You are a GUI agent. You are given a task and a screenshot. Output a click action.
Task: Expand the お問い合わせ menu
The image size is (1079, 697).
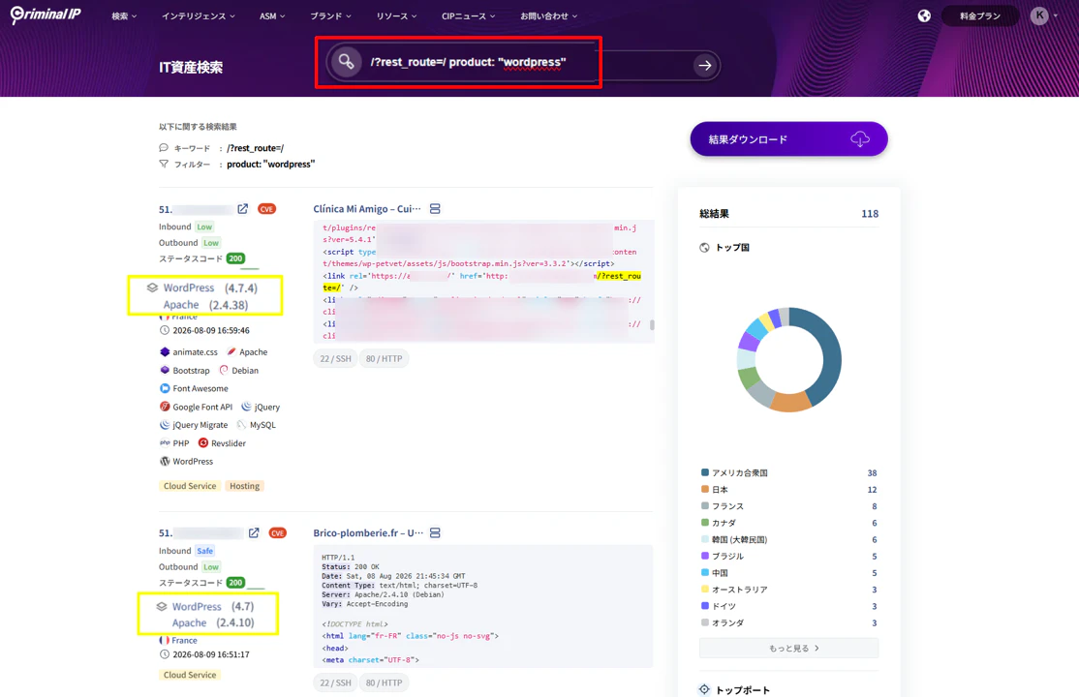pos(548,15)
